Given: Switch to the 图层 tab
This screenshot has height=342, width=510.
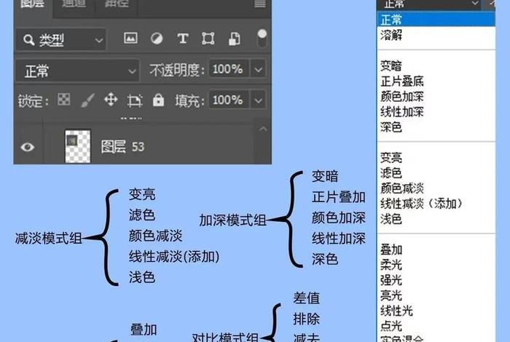Looking at the screenshot, I should click(34, 6).
